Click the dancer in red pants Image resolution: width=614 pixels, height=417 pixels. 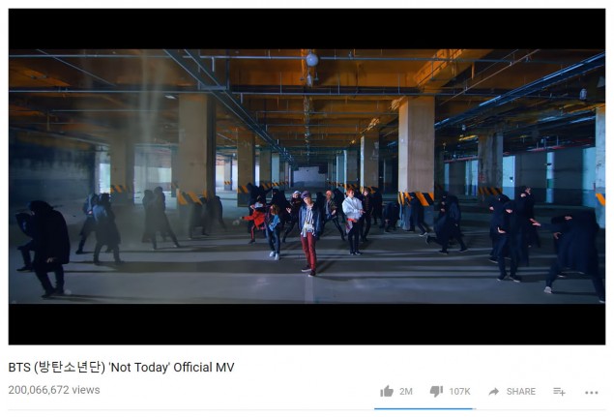[x=309, y=233]
